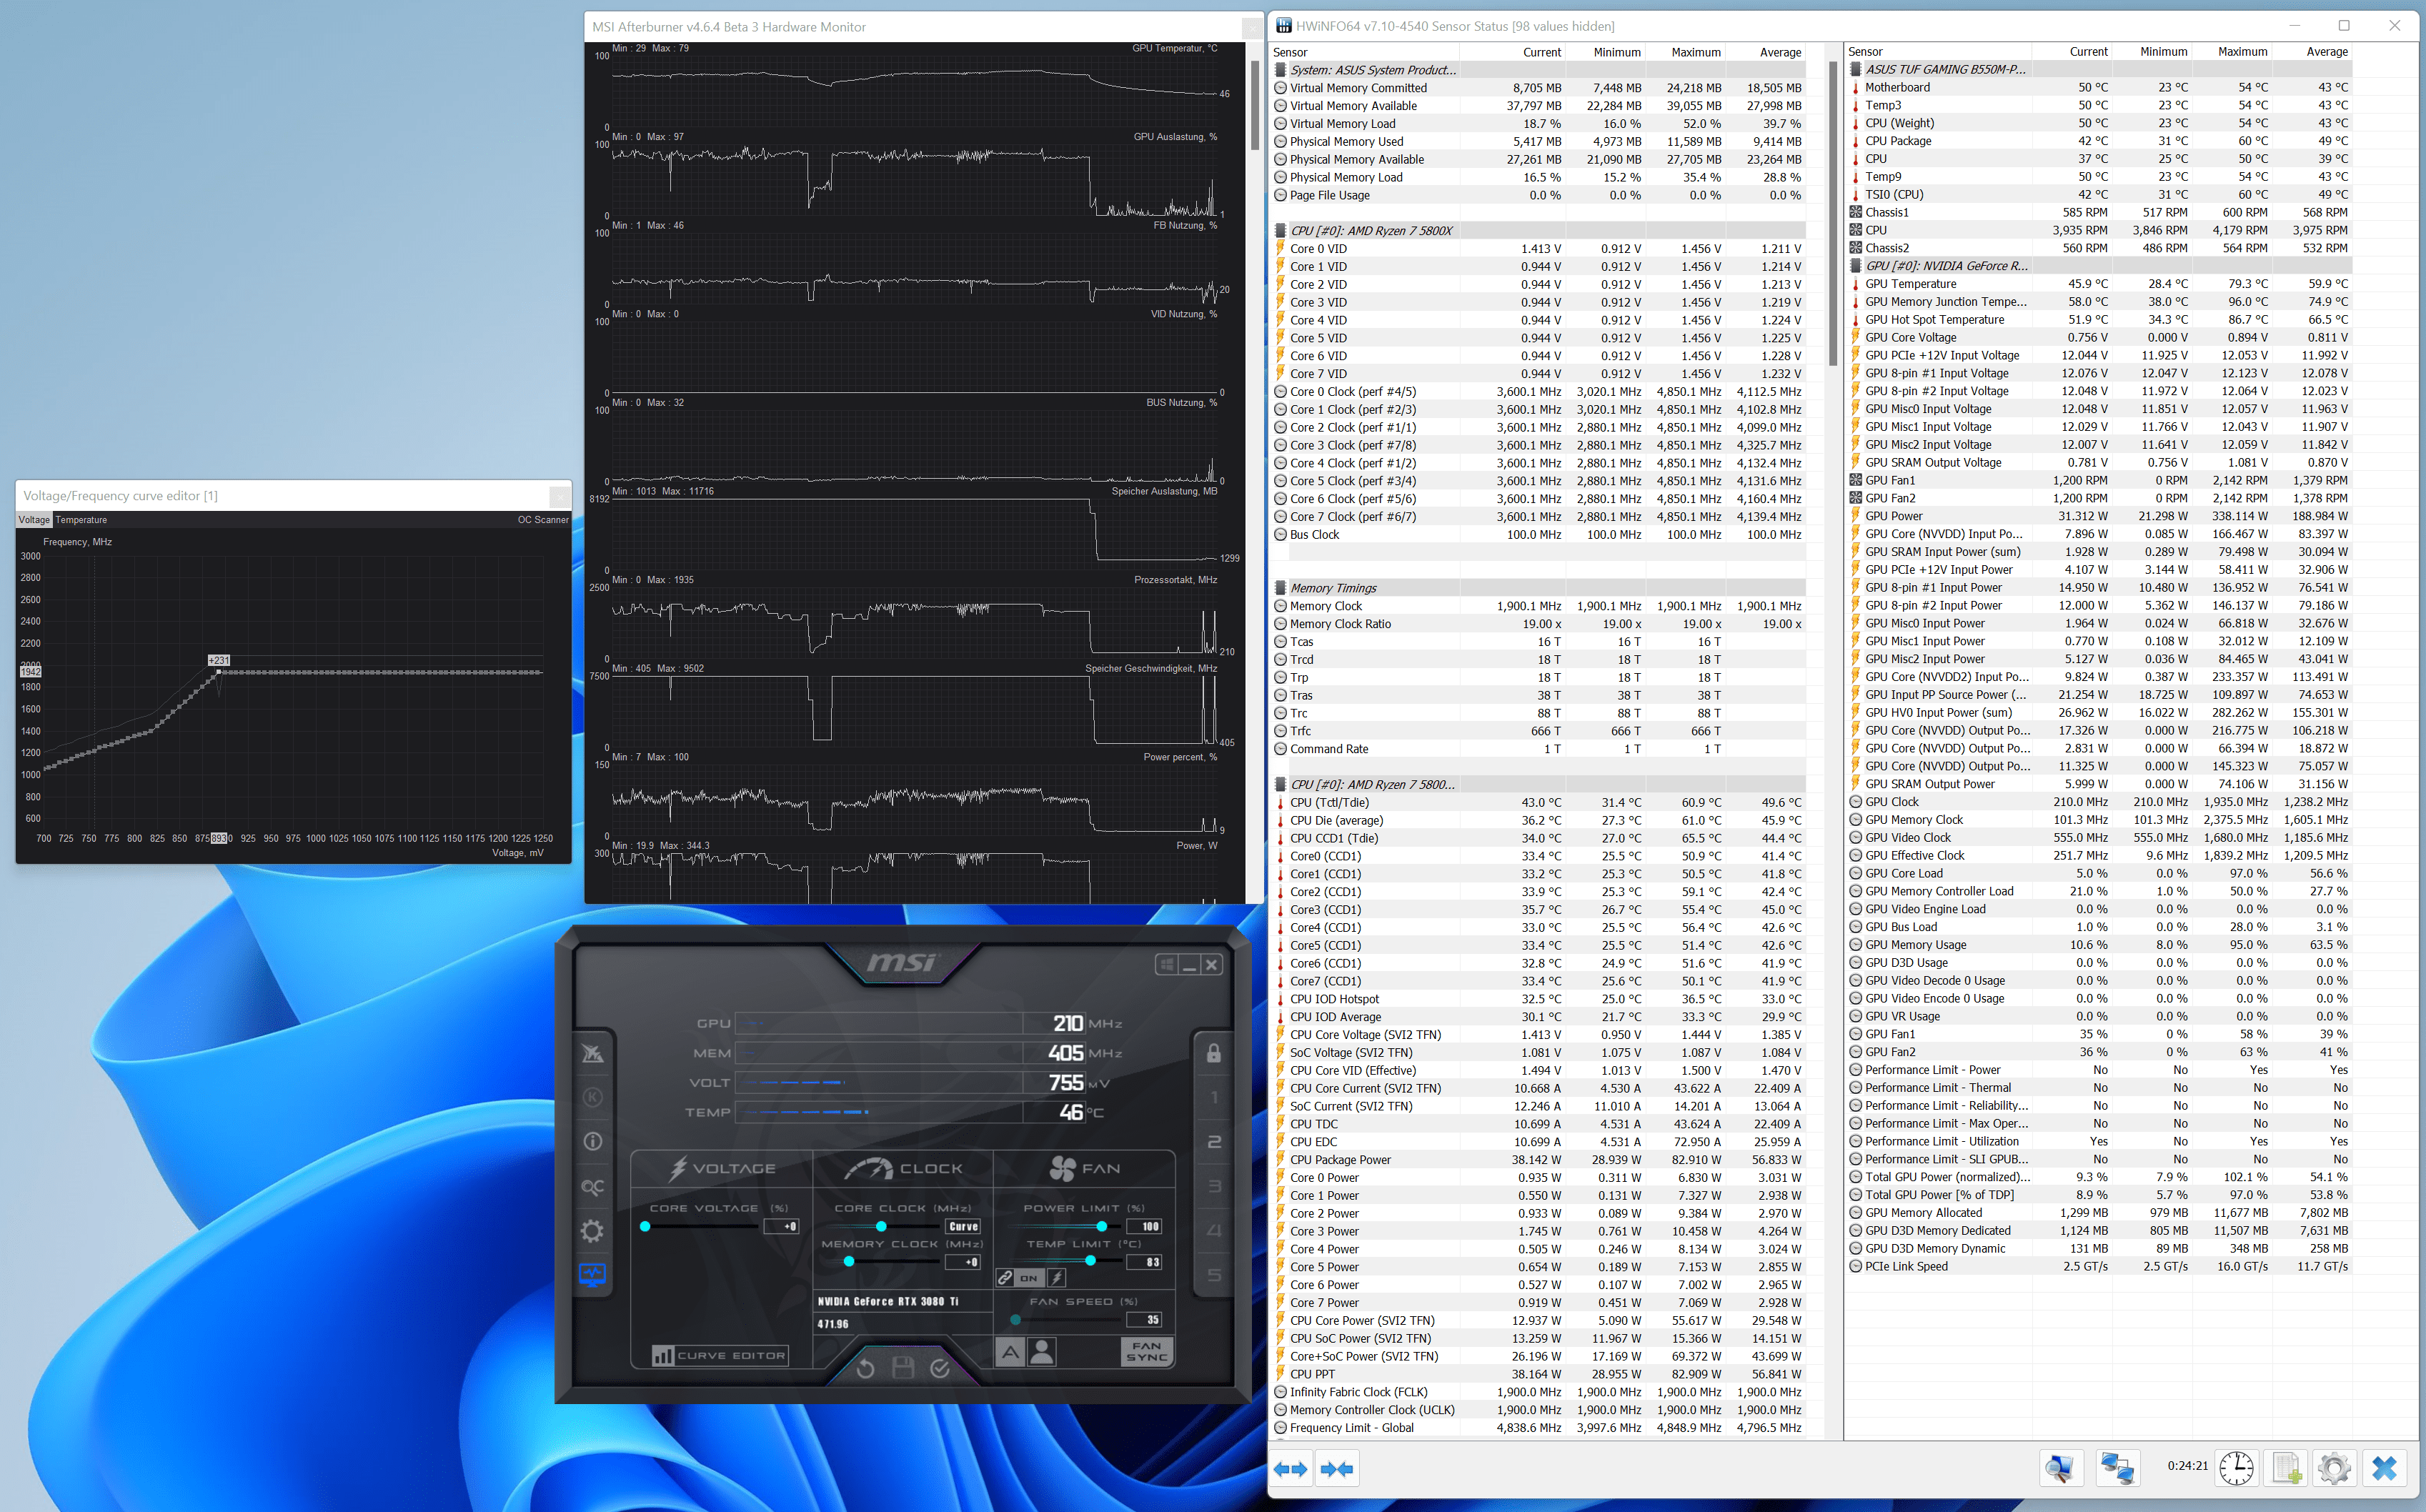Open the information icon in Afterburner sidebar
The height and width of the screenshot is (1512, 2426).
[592, 1141]
